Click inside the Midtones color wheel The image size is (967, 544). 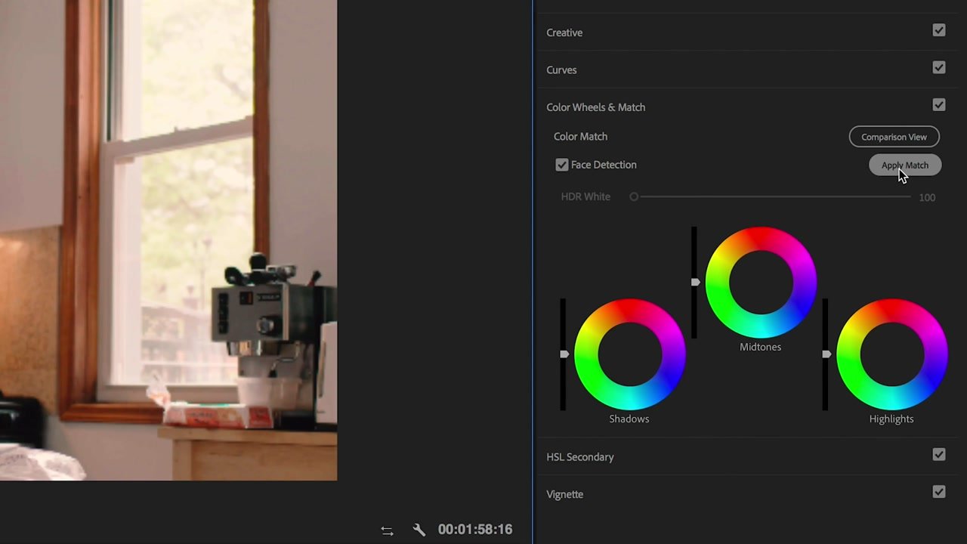(x=761, y=282)
